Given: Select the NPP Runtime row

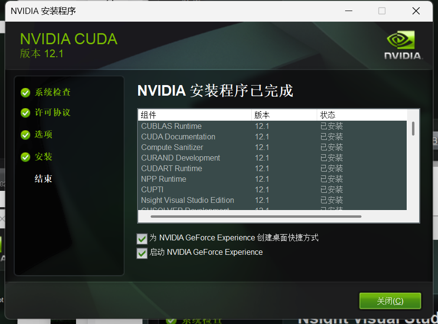Looking at the screenshot, I should click(x=272, y=179).
